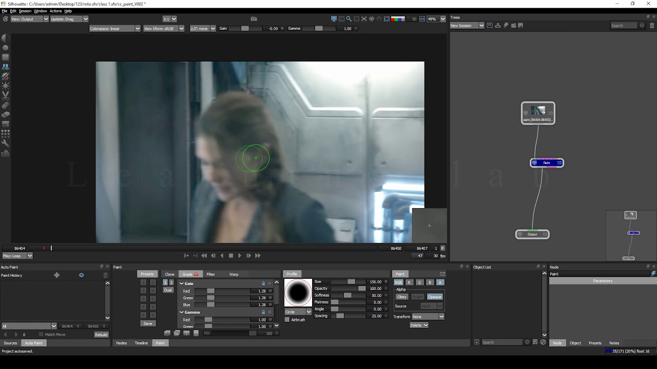657x369 pixels.
Task: Open the Actions menu
Action: point(55,11)
